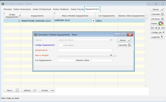166x102 pixels.
Task: Minimize the main Formulário Clientes window
Action: (x=150, y=4)
